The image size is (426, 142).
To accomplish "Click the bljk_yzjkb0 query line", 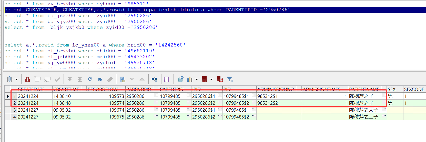I will (81, 27).
